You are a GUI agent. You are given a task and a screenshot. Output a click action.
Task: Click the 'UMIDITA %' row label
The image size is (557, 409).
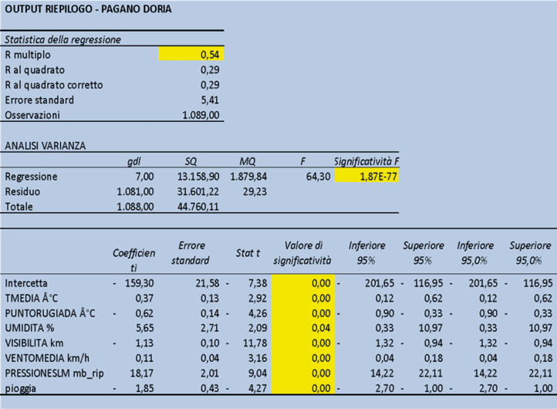(29, 328)
